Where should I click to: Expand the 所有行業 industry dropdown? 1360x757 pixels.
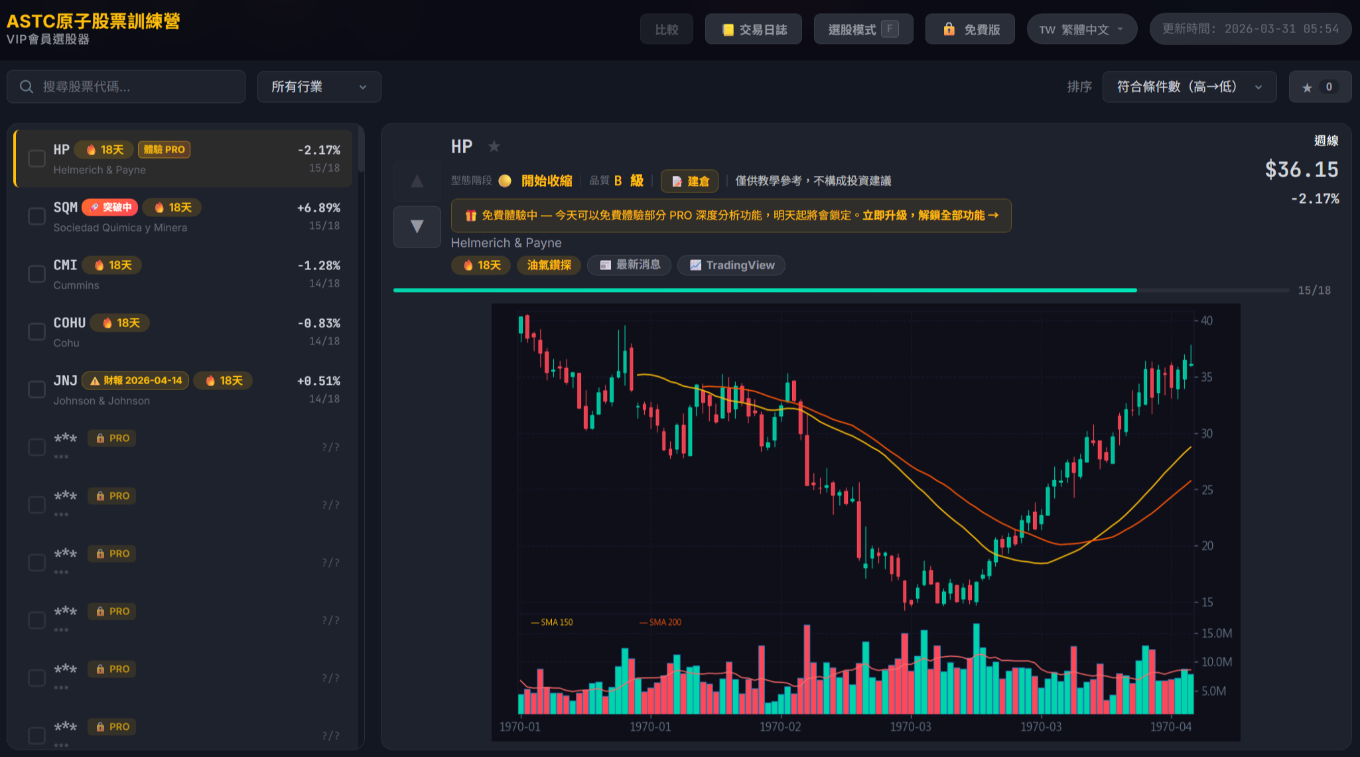[319, 87]
